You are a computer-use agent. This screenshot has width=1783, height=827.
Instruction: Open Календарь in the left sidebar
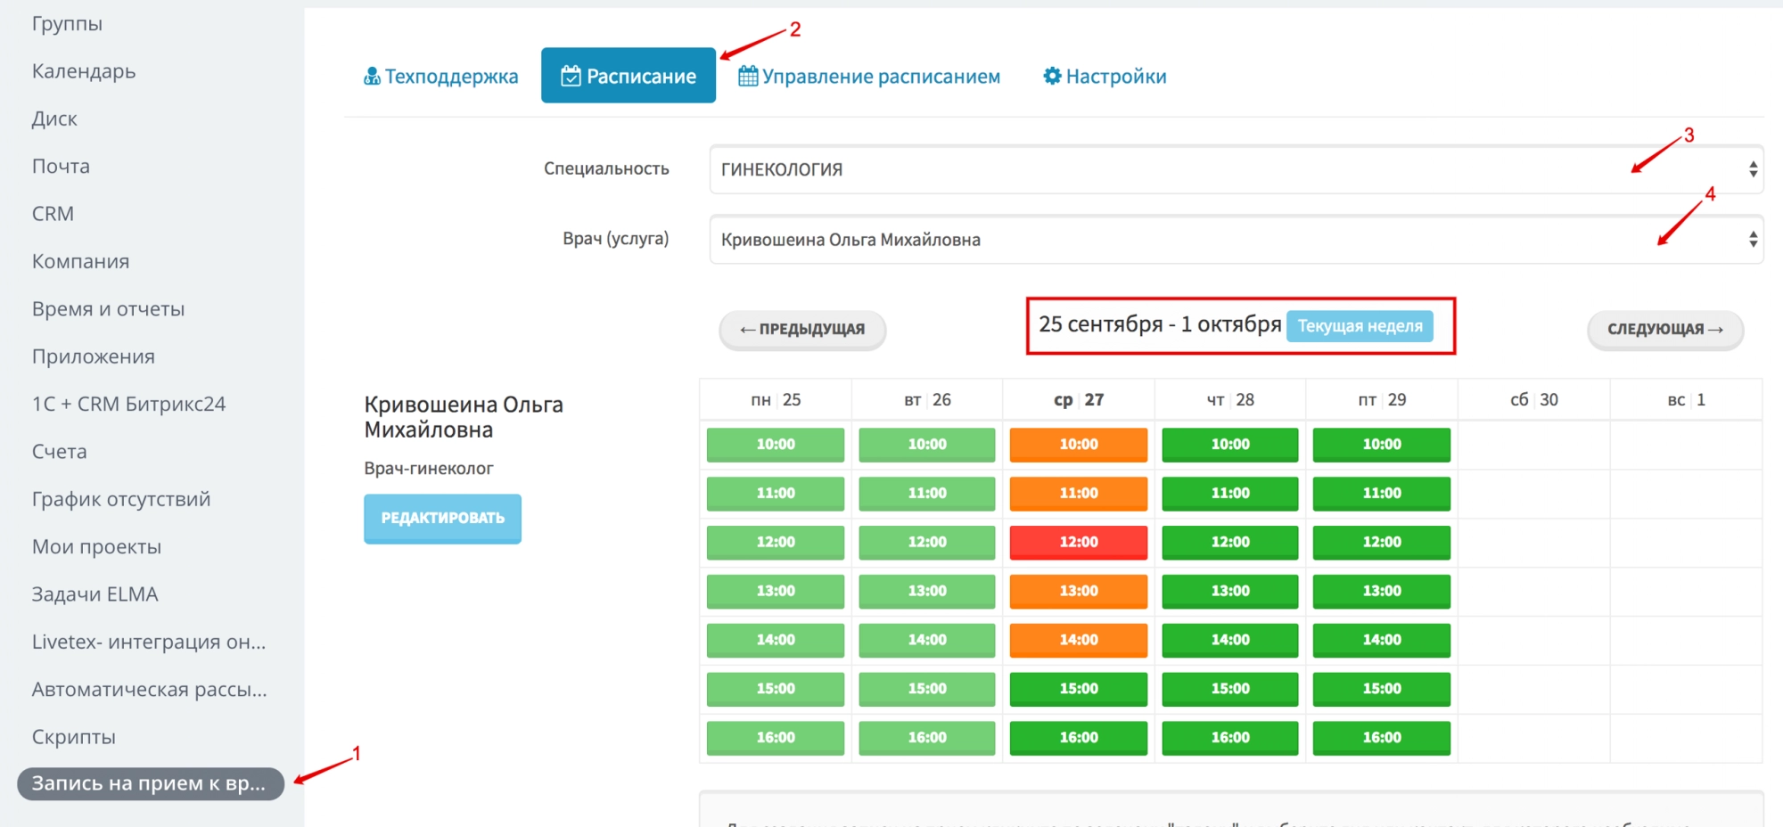[84, 71]
